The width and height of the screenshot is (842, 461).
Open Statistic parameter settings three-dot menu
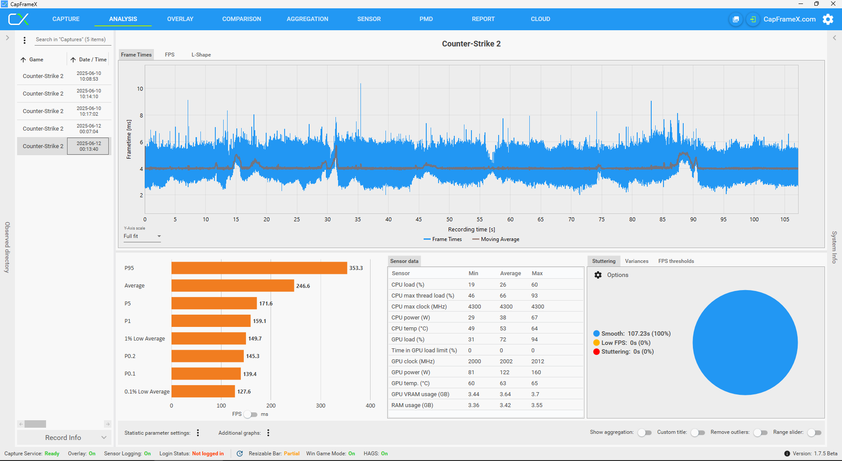(198, 433)
